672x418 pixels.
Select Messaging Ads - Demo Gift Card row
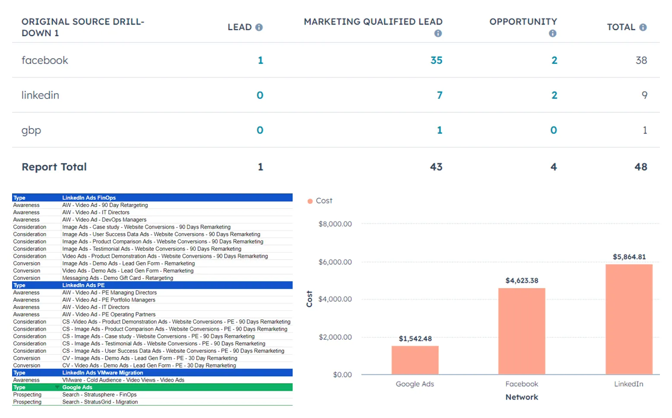(x=152, y=278)
